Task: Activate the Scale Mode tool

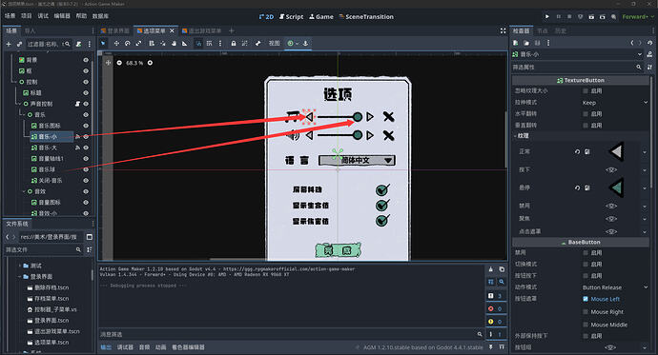Action: pyautogui.click(x=139, y=43)
